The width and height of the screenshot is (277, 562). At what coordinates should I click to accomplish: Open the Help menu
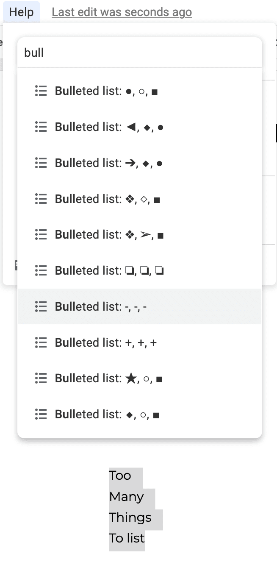point(21,12)
